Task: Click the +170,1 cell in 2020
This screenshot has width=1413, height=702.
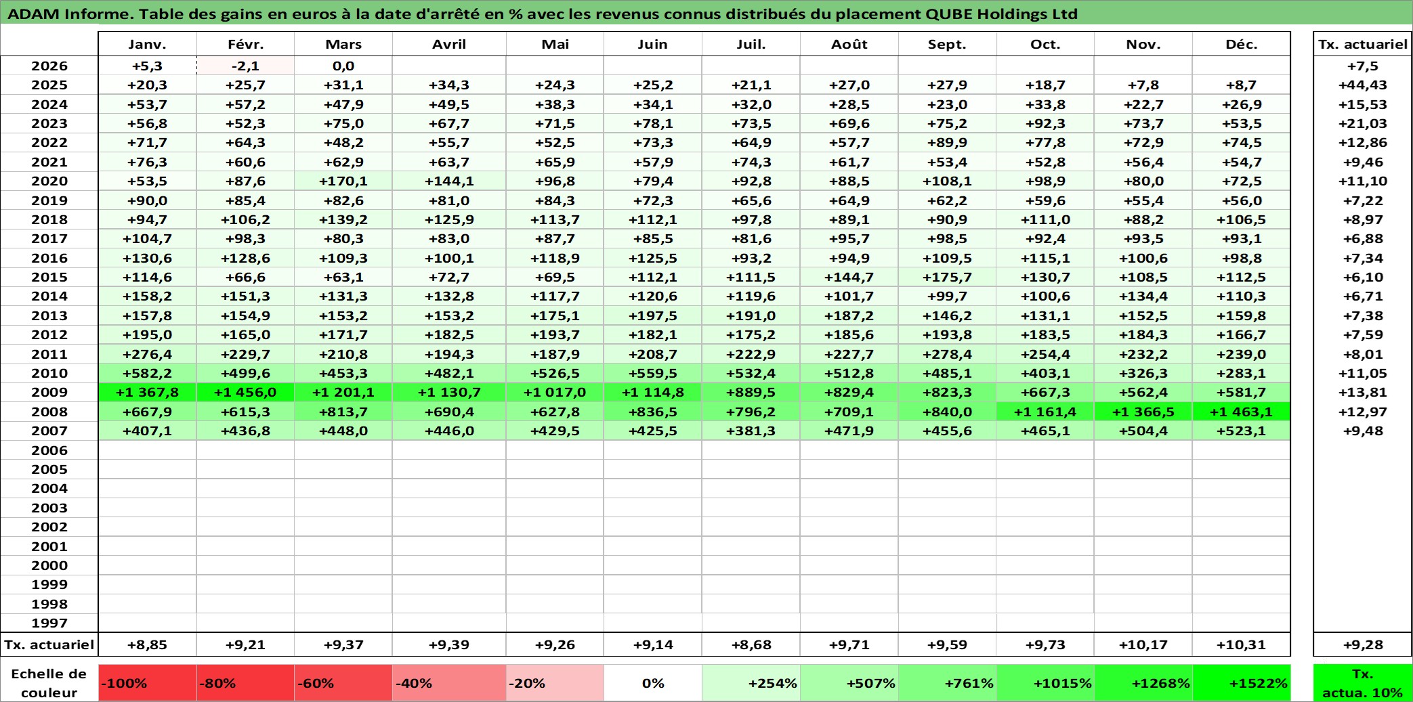Action: pos(343,181)
